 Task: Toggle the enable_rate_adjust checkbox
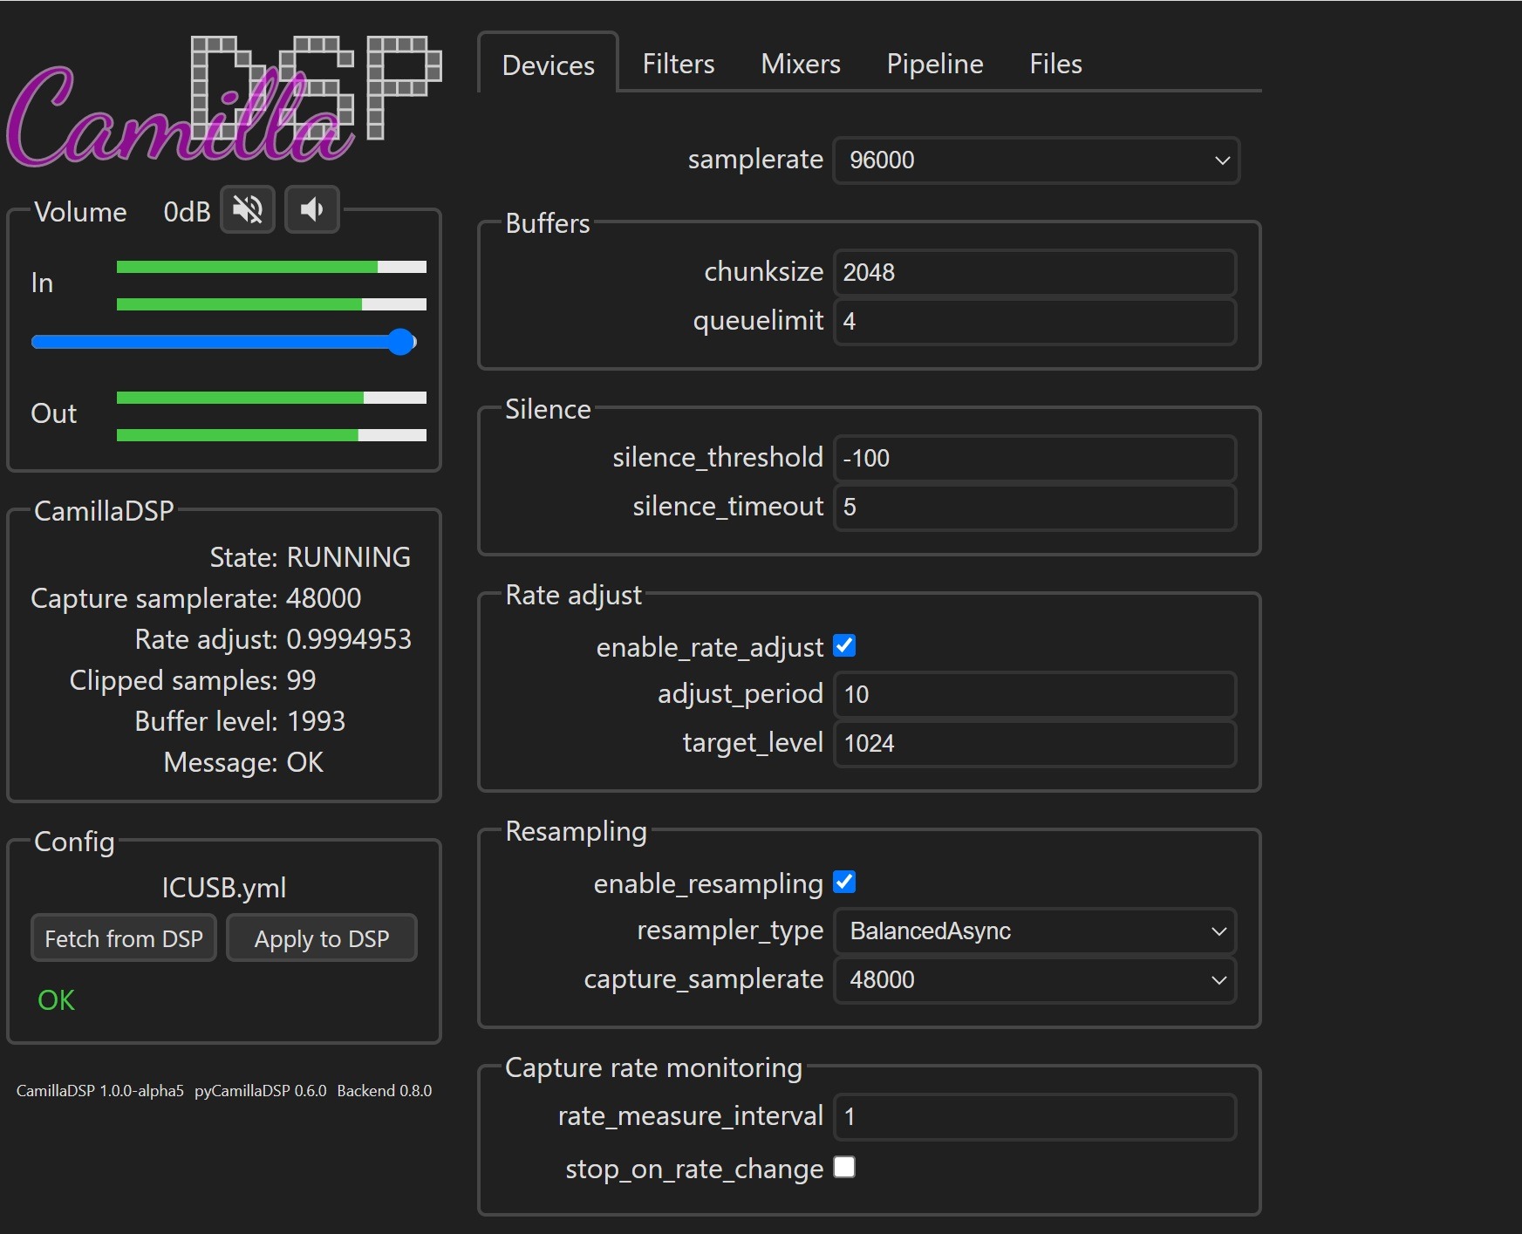point(844,645)
